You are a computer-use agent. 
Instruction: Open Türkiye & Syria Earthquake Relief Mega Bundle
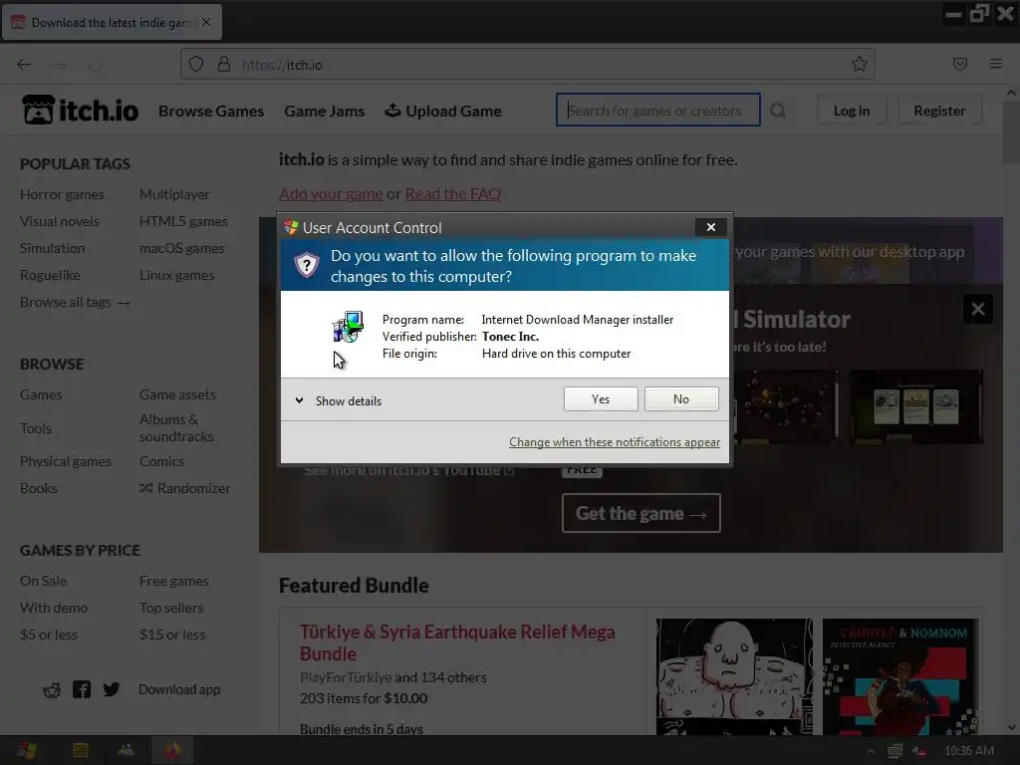456,642
